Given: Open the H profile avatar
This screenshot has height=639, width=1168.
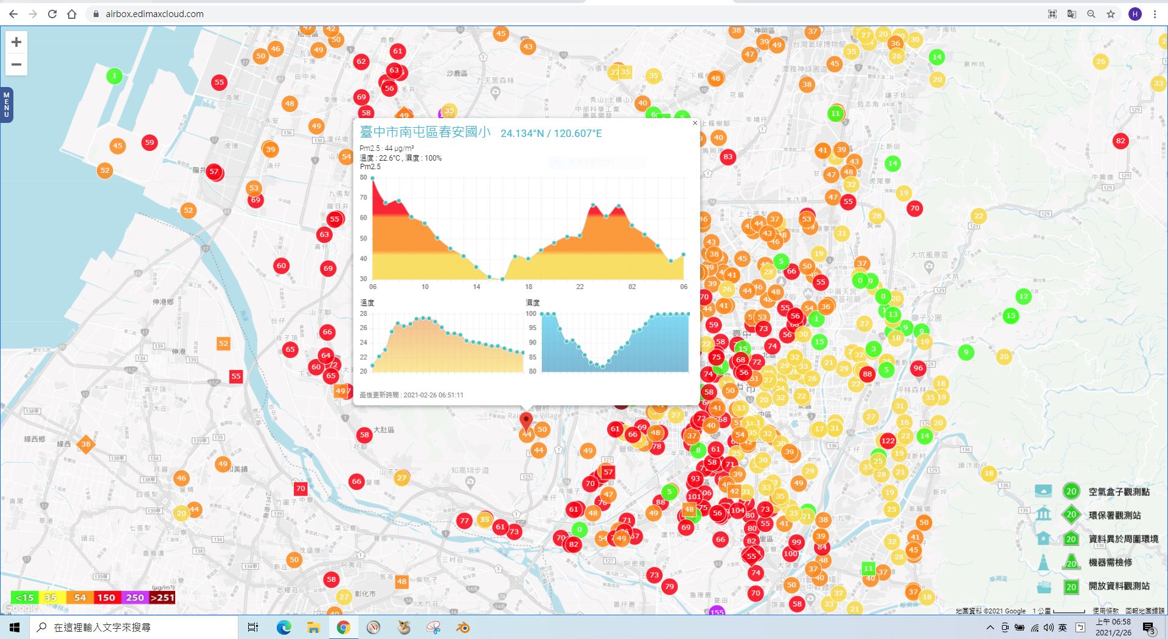Looking at the screenshot, I should coord(1135,14).
